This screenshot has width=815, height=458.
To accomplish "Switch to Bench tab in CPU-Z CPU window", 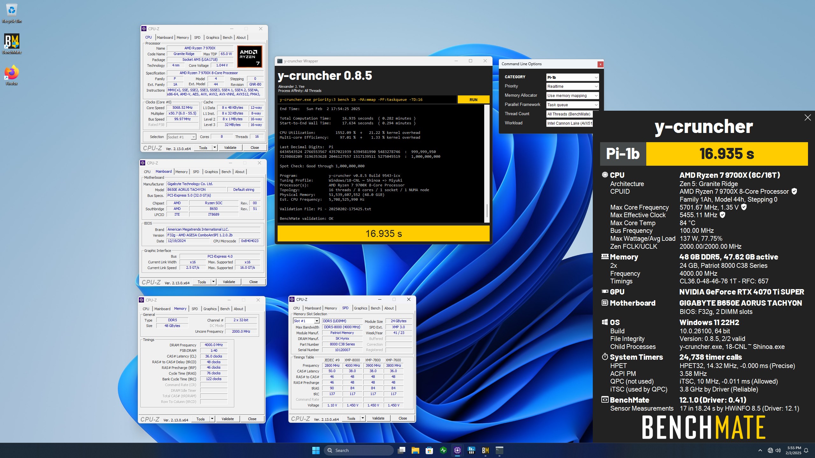I will click(x=227, y=38).
